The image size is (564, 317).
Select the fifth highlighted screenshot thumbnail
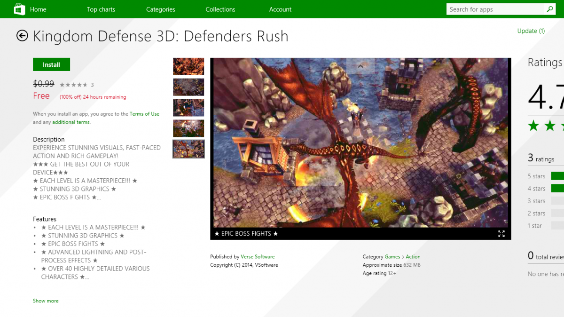pyautogui.click(x=188, y=149)
